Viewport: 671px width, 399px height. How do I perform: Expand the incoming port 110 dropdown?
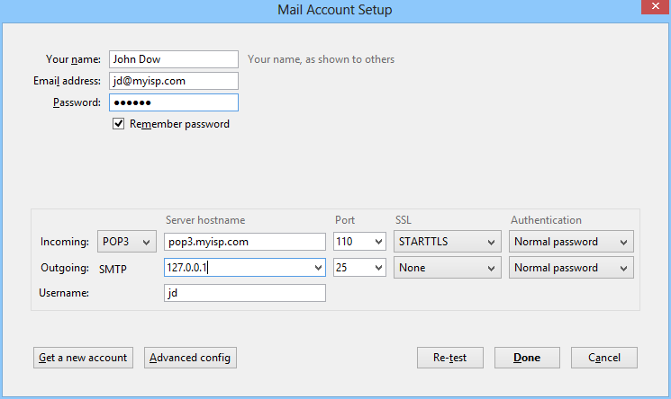click(x=359, y=242)
